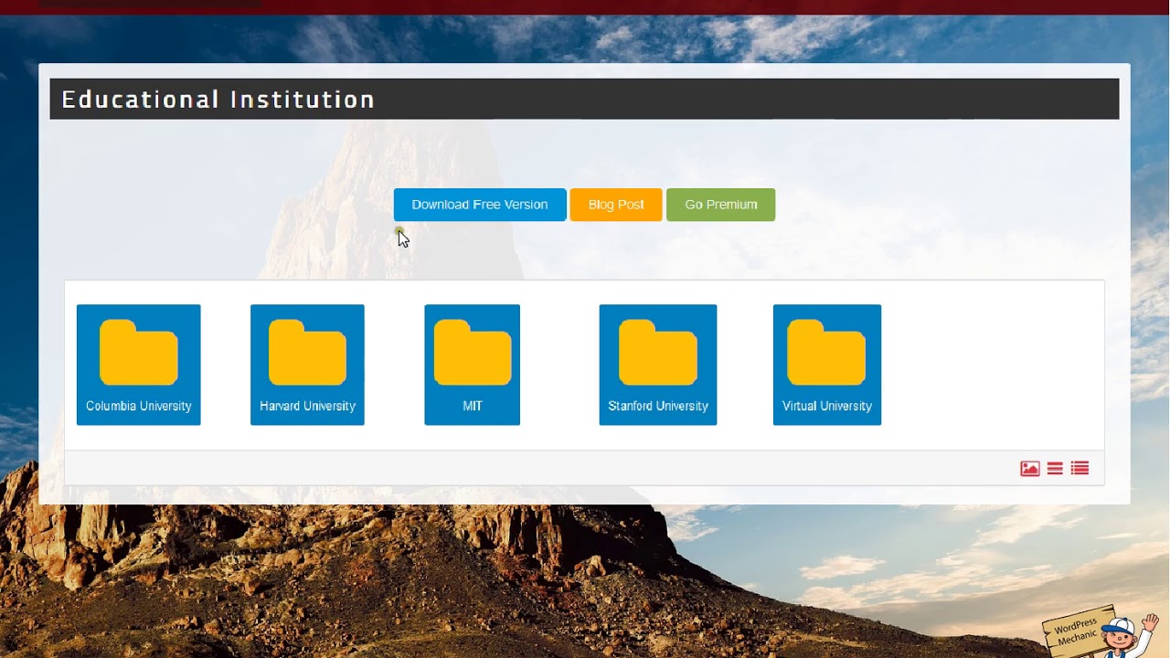This screenshot has width=1170, height=658.
Task: Switch to image grid view icon
Action: tap(1030, 469)
